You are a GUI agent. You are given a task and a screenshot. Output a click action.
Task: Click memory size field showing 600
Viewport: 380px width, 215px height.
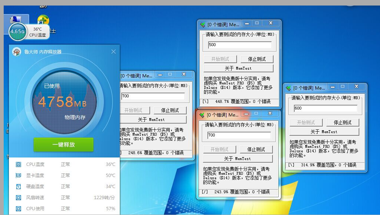tap(326, 108)
